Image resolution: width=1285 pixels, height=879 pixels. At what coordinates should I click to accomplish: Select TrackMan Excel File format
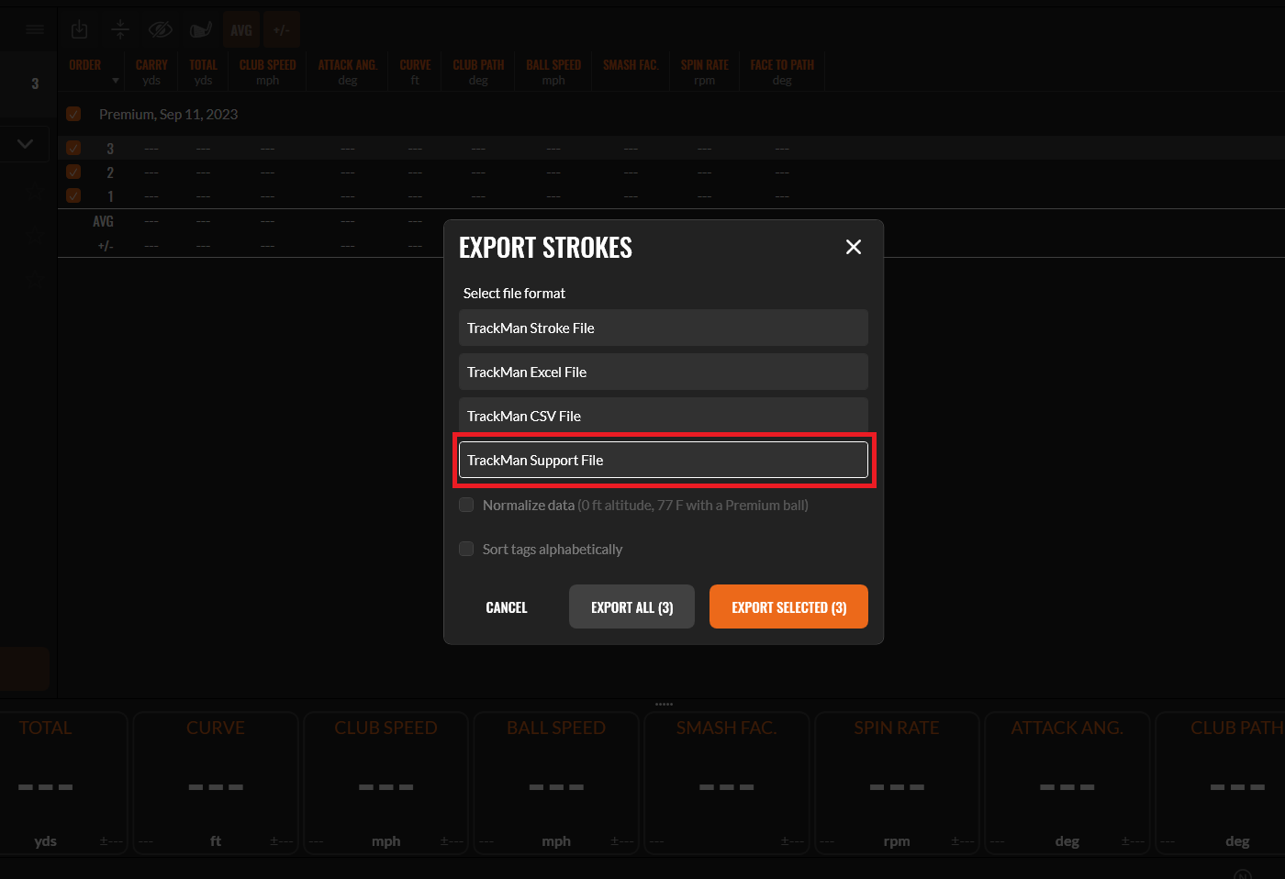663,372
